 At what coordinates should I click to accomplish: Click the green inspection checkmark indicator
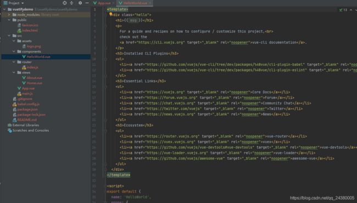pyautogui.click(x=341, y=10)
